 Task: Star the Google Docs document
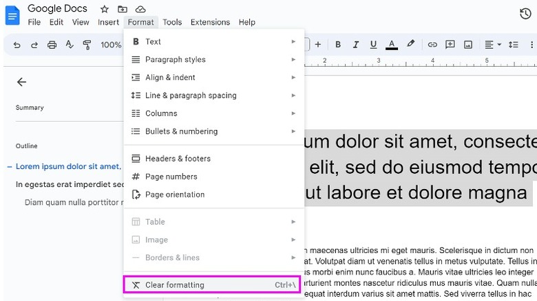point(104,9)
